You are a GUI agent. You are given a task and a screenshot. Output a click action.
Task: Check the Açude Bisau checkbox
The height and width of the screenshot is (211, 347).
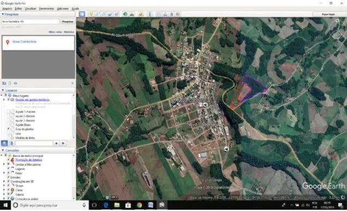click(8, 125)
